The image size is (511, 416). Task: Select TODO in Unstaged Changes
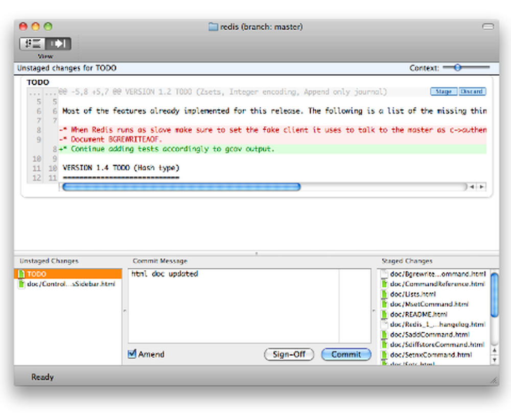[68, 273]
